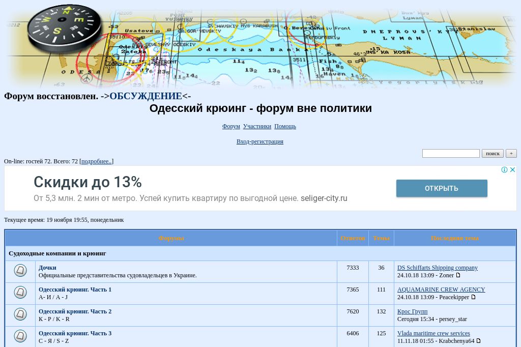Open Крос Групп topic
The height and width of the screenshot is (347, 521).
pyautogui.click(x=412, y=311)
